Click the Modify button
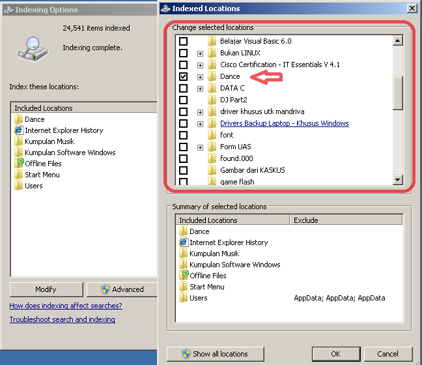The width and height of the screenshot is (422, 365). 46,289
